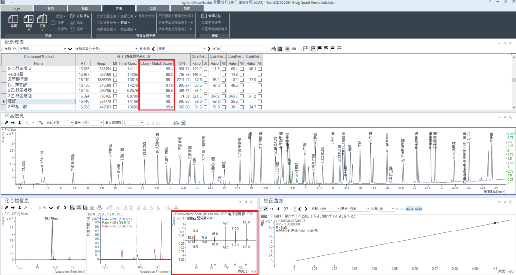The width and height of the screenshot is (516, 275).
Task: Click the table view icon in 批处理表 toolbar
Action: pyautogui.click(x=273, y=49)
